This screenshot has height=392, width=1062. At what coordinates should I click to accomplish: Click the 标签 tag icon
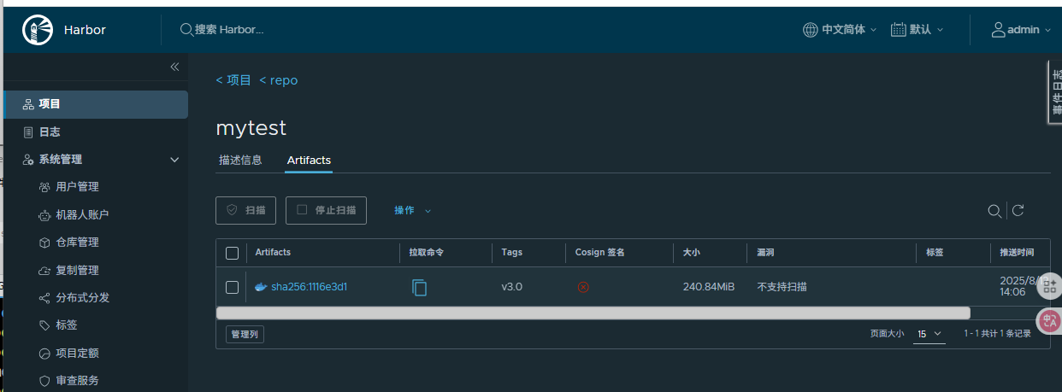coord(44,325)
